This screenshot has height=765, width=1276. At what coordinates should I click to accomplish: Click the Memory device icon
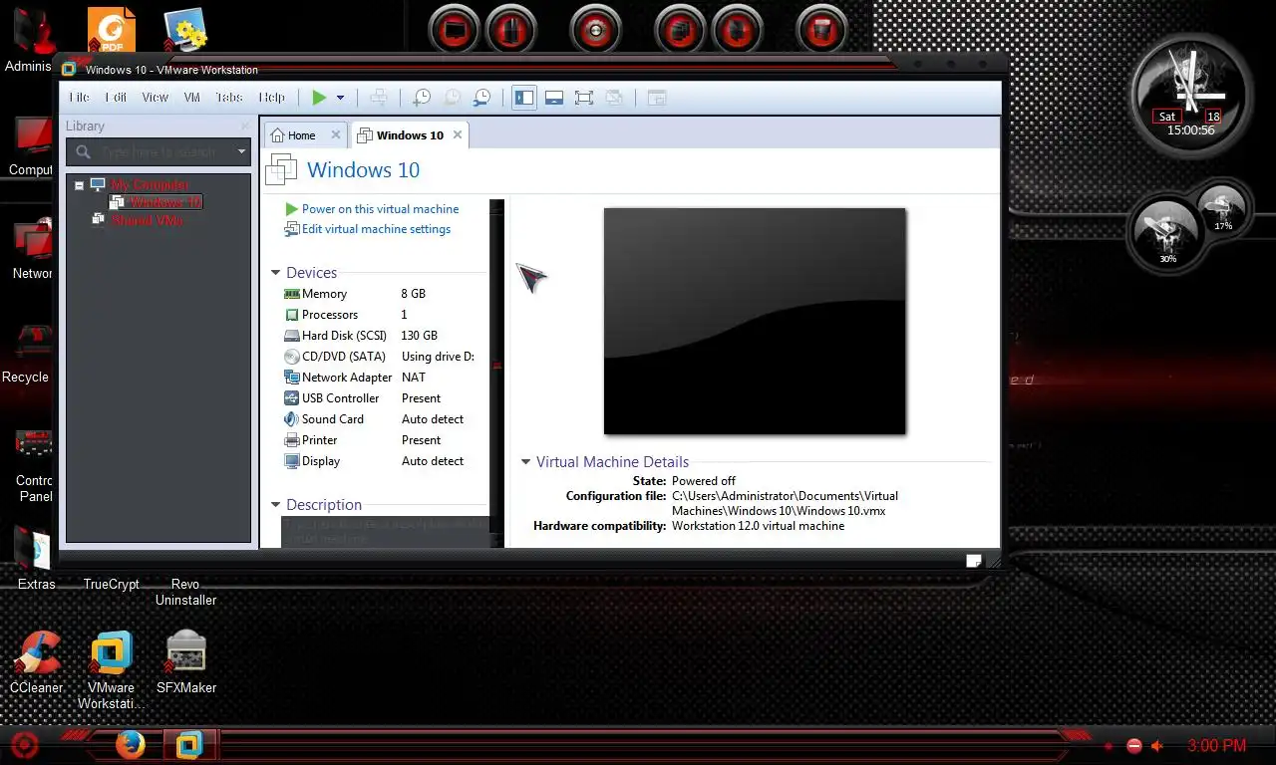292,294
